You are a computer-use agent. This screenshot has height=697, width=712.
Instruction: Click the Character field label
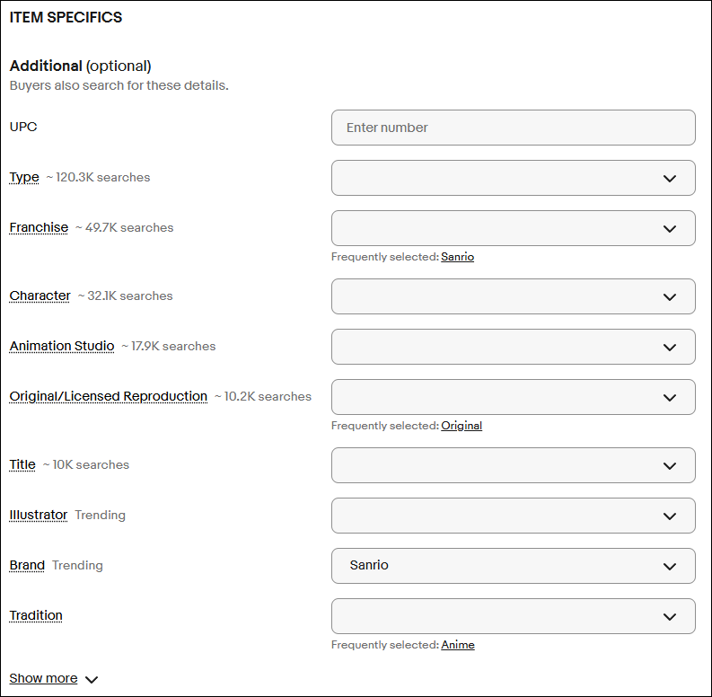click(40, 296)
